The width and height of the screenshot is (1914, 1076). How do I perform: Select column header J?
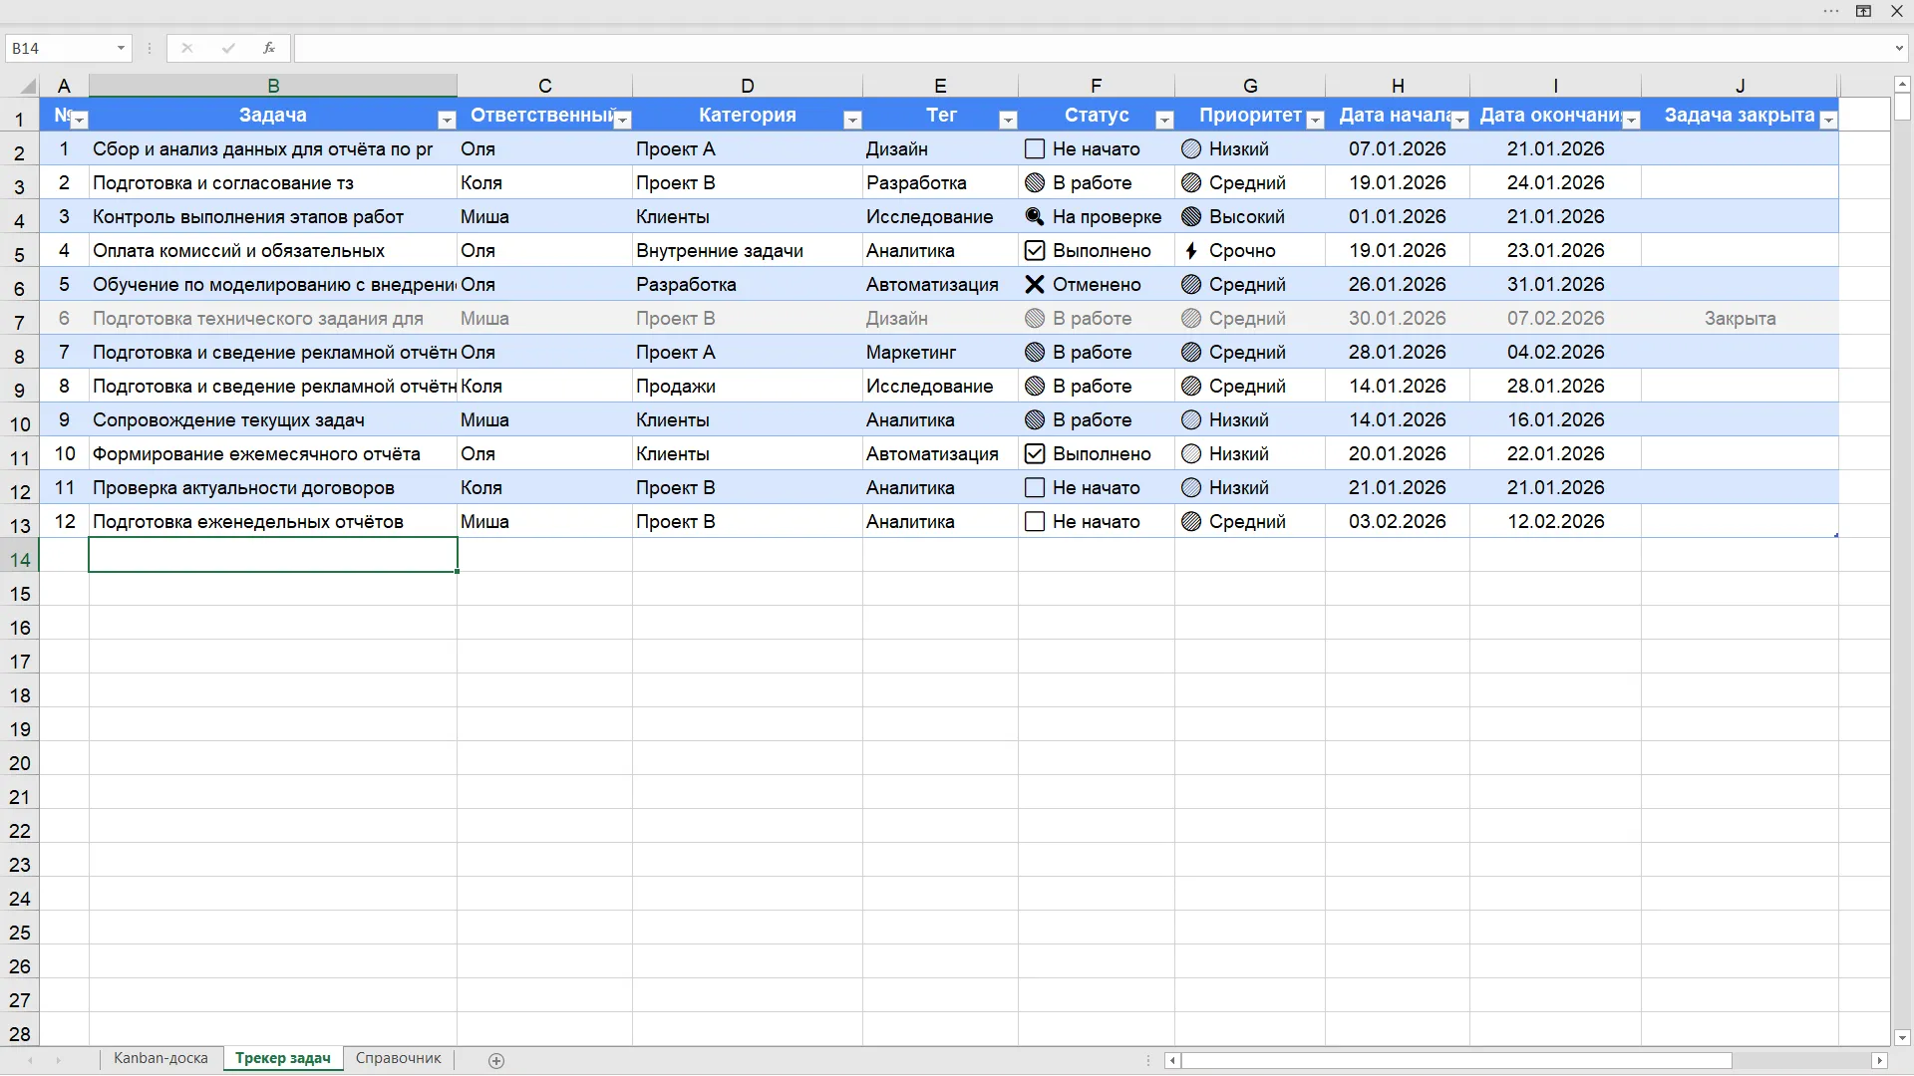1740,86
